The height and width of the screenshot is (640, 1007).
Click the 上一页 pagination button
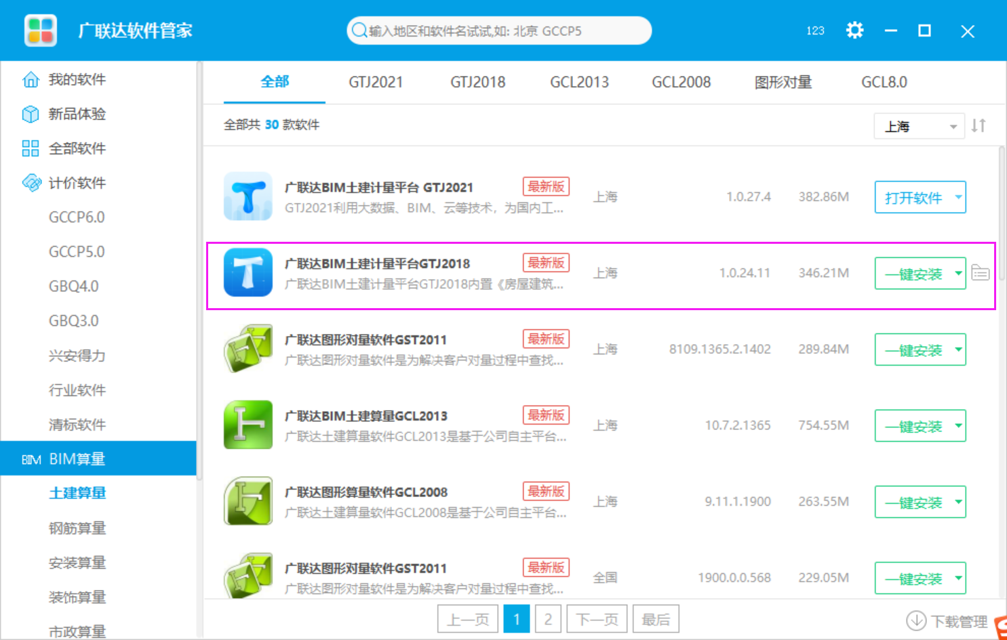coord(468,619)
